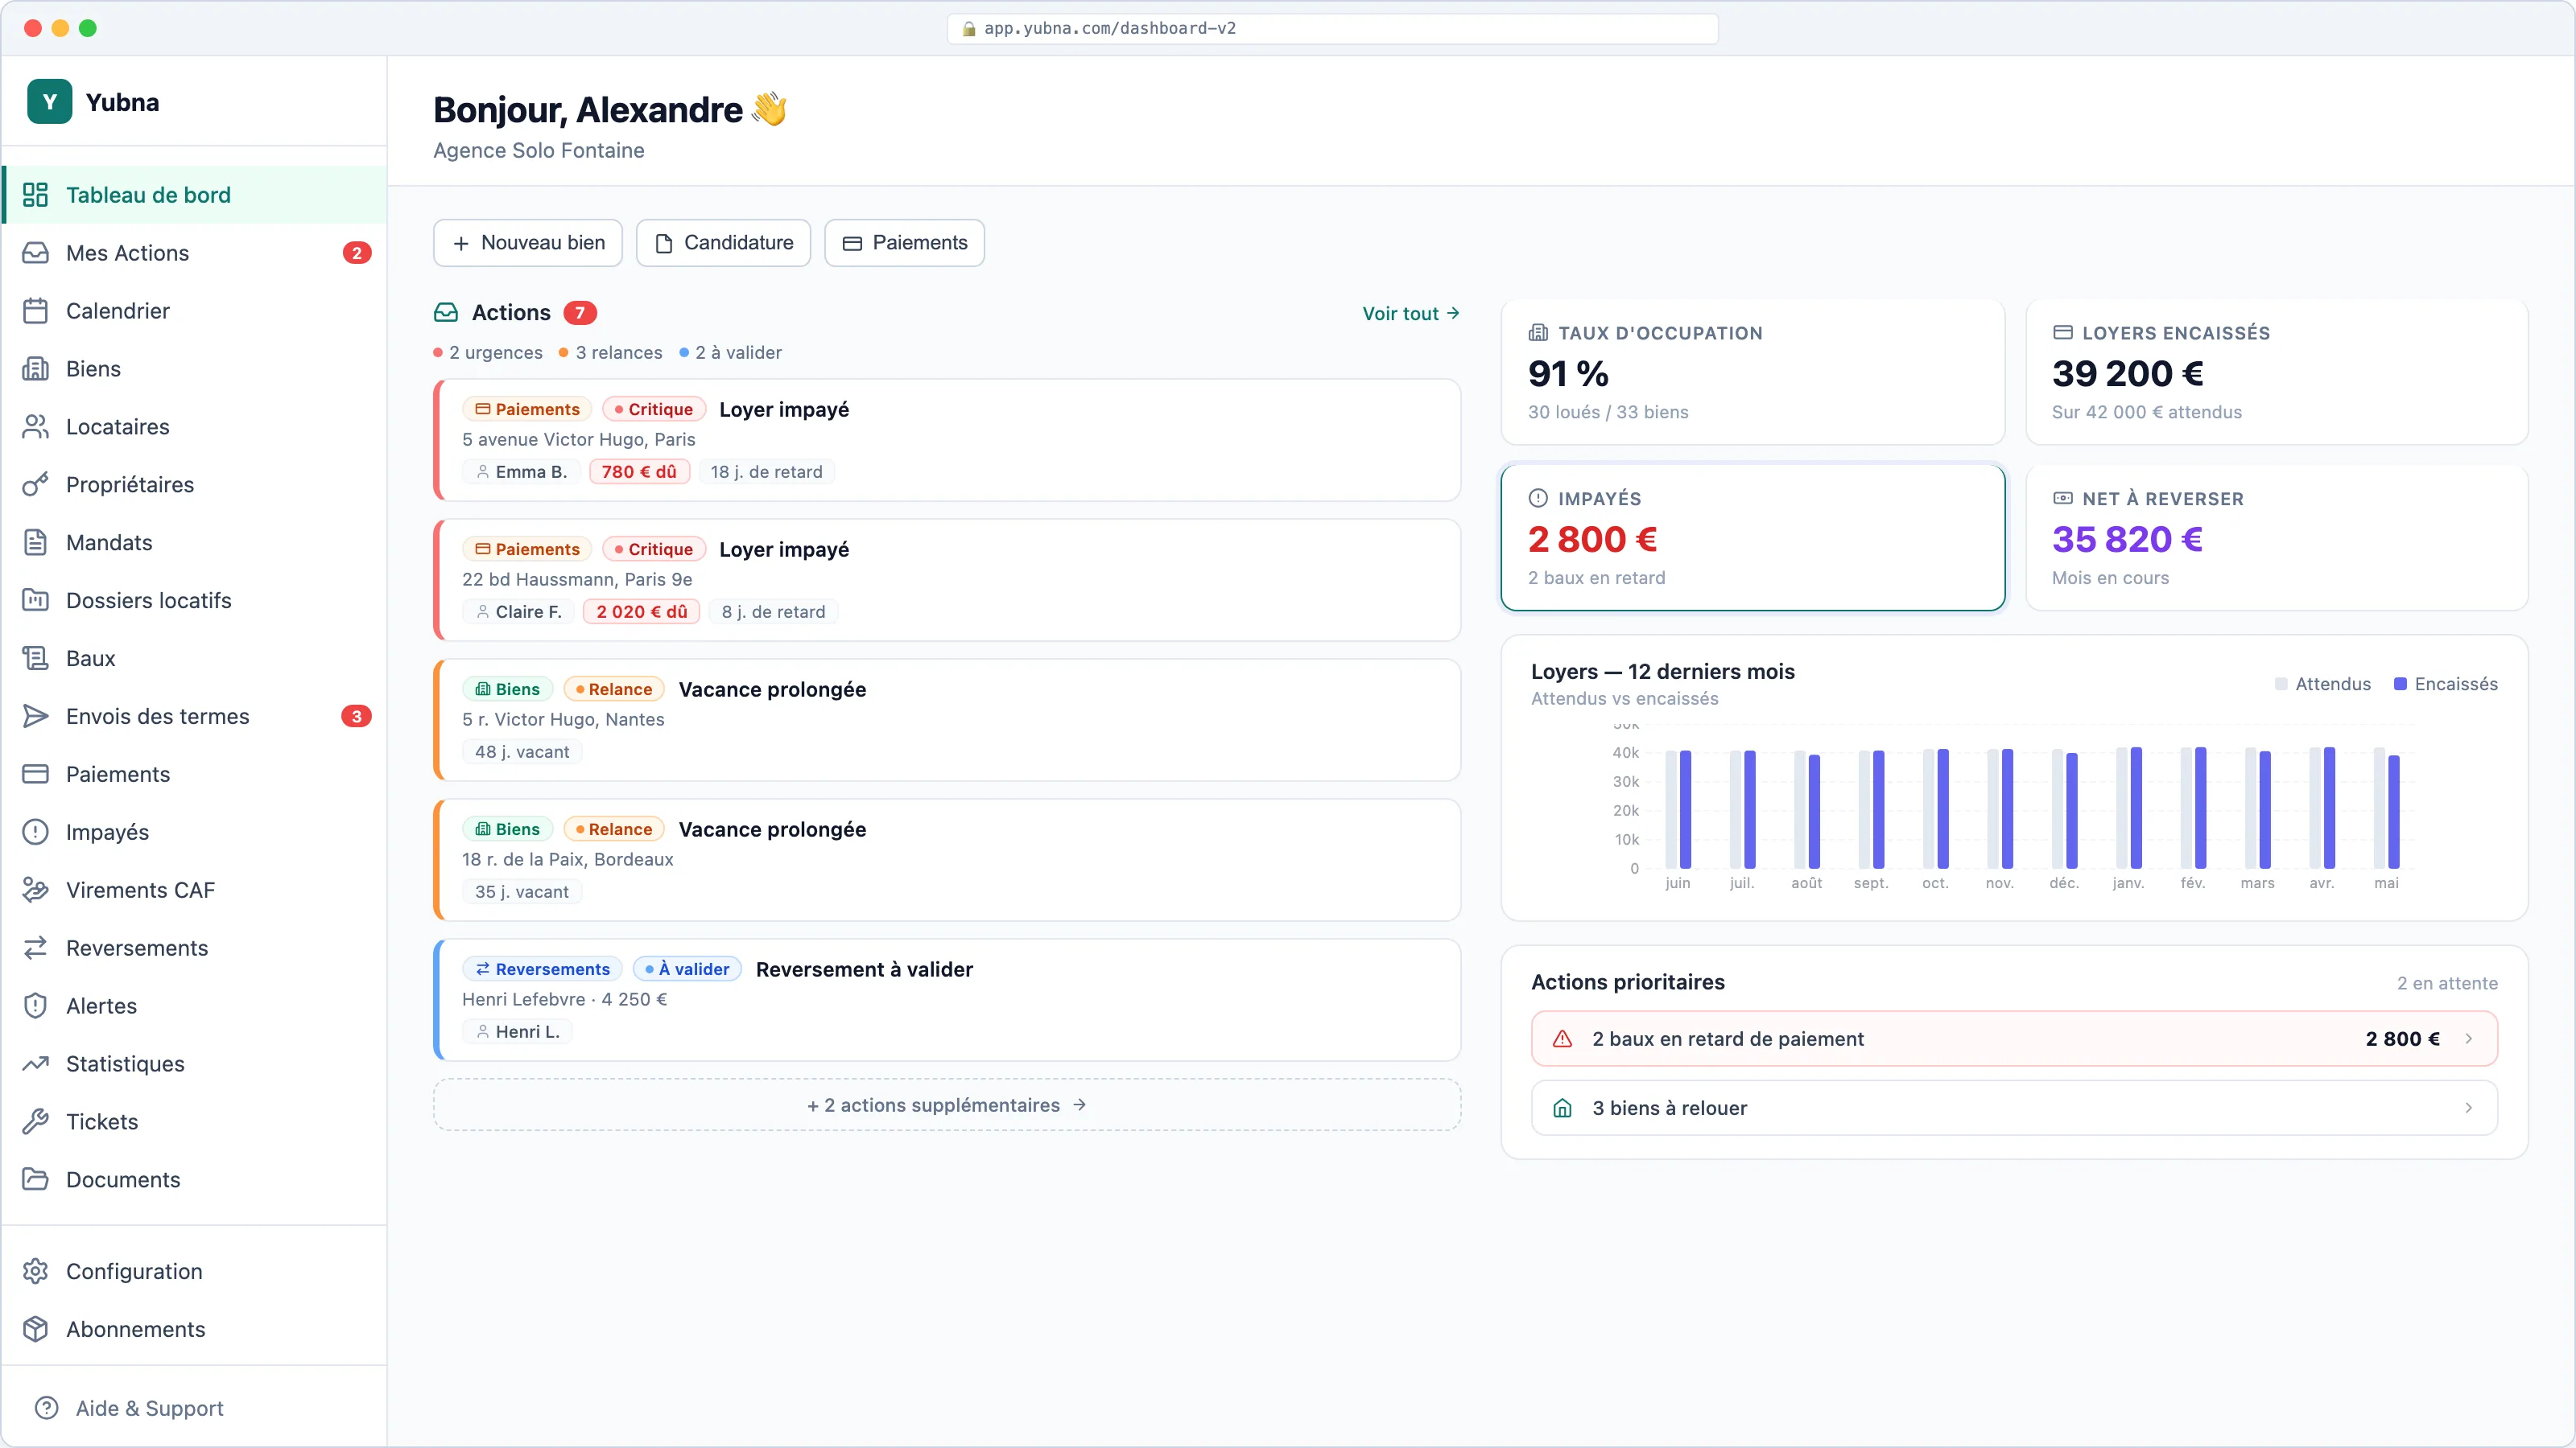Viewport: 2576px width, 1448px height.
Task: Open the Taux d'occupation card
Action: point(1753,372)
